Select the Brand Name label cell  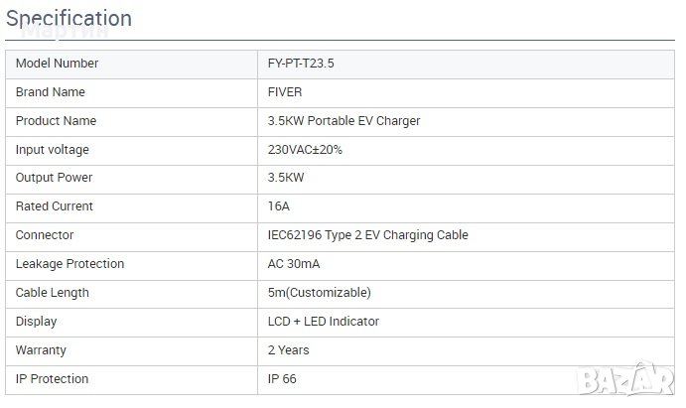pos(51,92)
